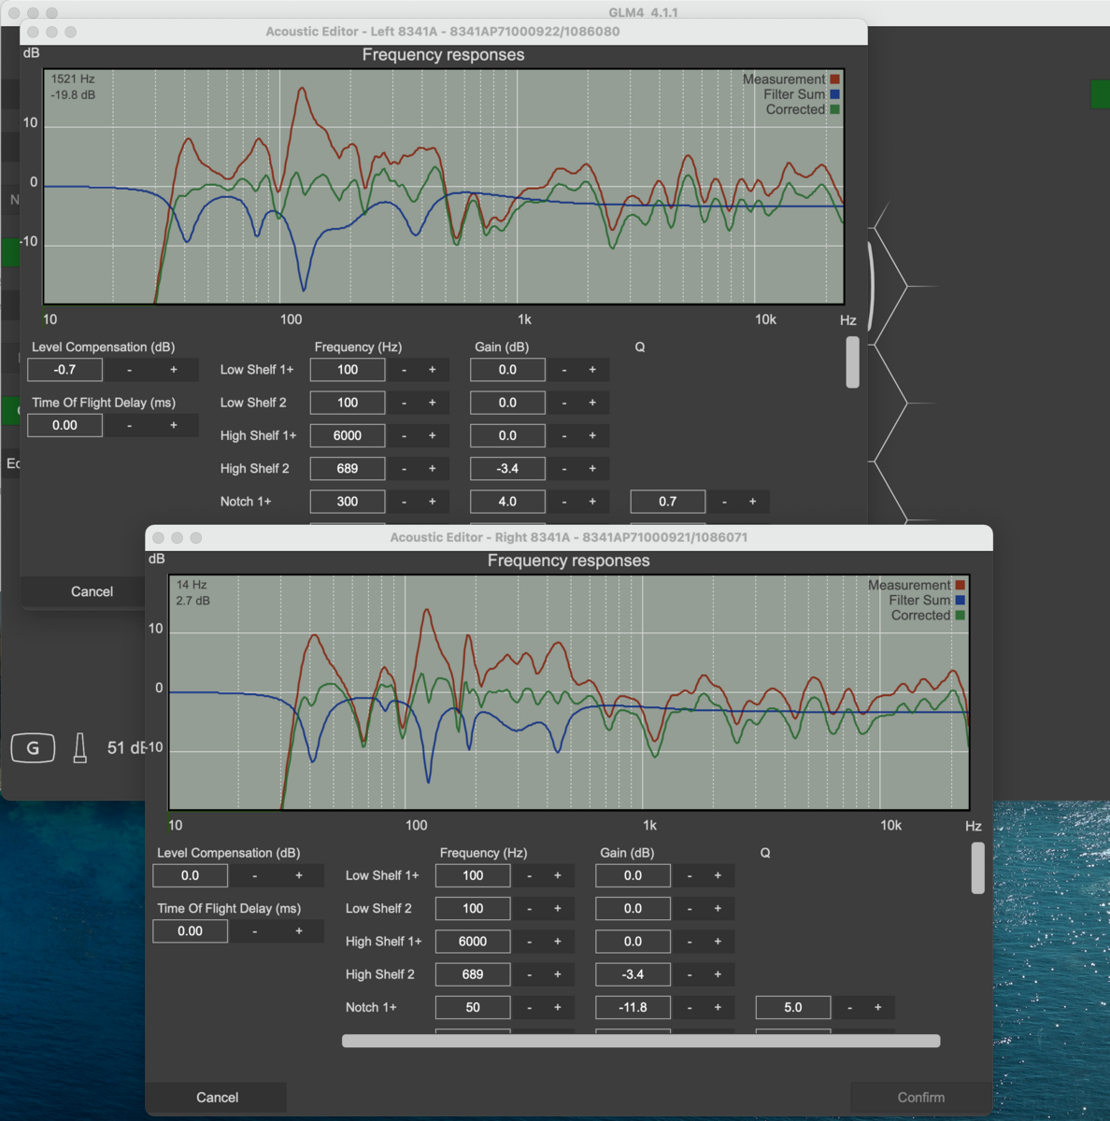
Task: Increase Low Shelf 1+ frequency in Left editor
Action: 432,370
